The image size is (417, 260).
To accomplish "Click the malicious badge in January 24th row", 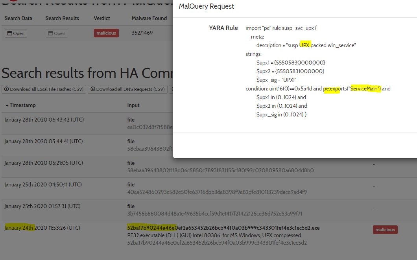I will [385, 230].
